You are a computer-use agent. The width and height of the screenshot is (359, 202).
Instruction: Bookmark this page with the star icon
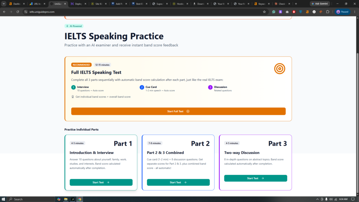(x=264, y=12)
